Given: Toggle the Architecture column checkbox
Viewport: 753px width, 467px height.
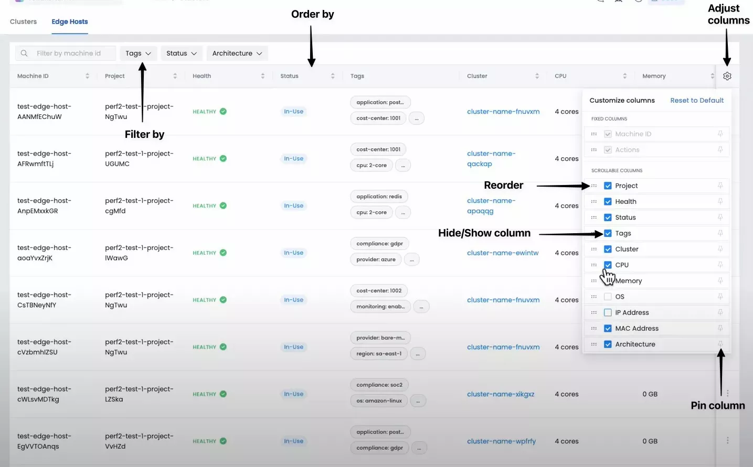Looking at the screenshot, I should (608, 344).
